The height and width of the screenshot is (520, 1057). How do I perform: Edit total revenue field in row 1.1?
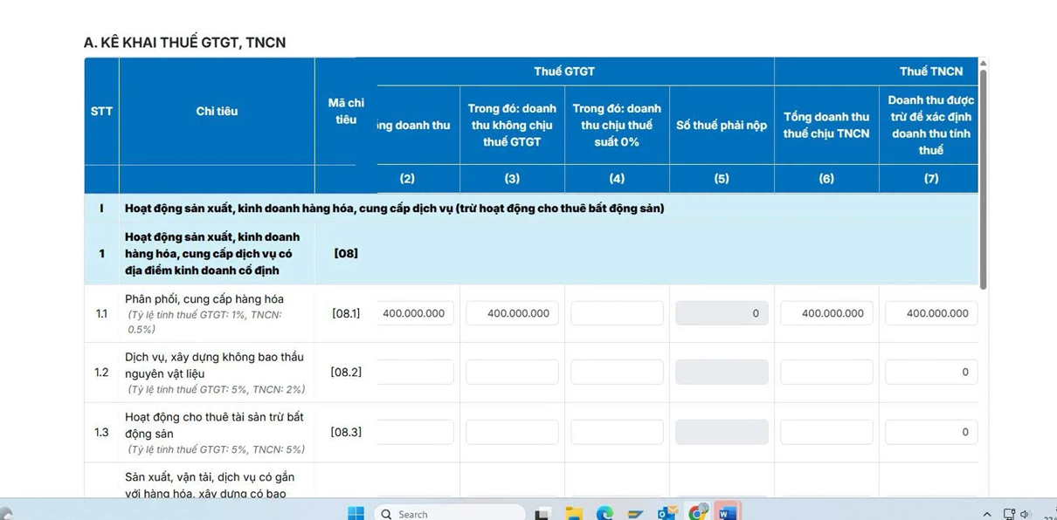416,313
